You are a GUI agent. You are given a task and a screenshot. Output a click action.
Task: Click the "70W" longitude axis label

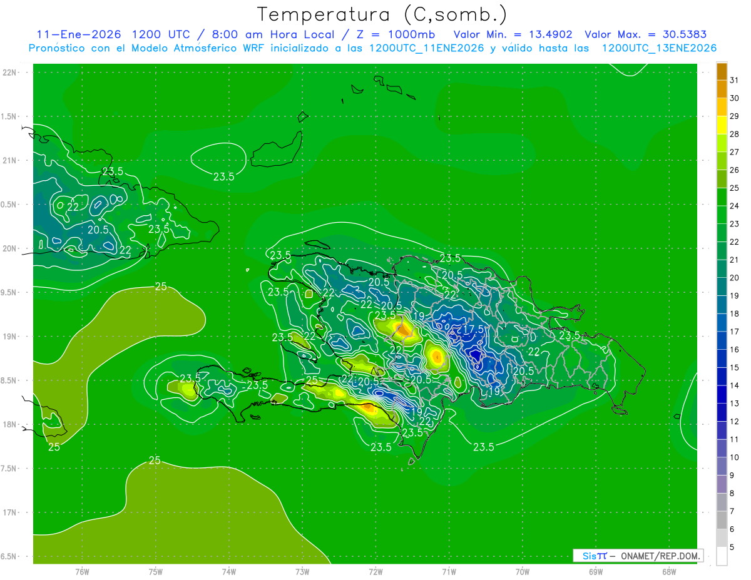[x=523, y=571]
